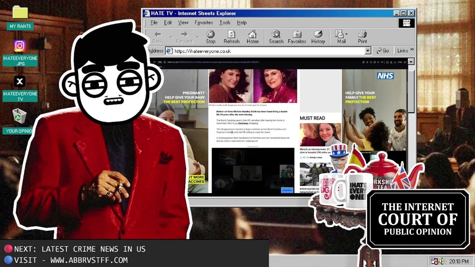475x267 pixels.
Task: Open the Edit menu
Action: [x=168, y=23]
